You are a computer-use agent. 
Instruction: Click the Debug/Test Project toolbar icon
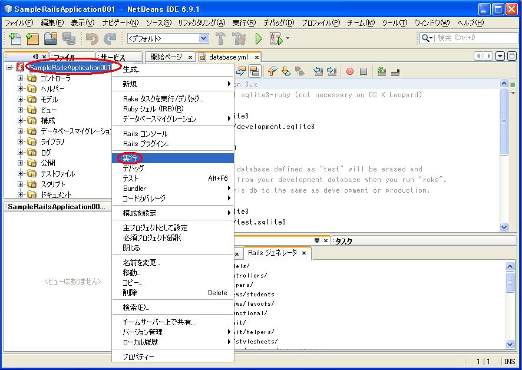pyautogui.click(x=276, y=39)
